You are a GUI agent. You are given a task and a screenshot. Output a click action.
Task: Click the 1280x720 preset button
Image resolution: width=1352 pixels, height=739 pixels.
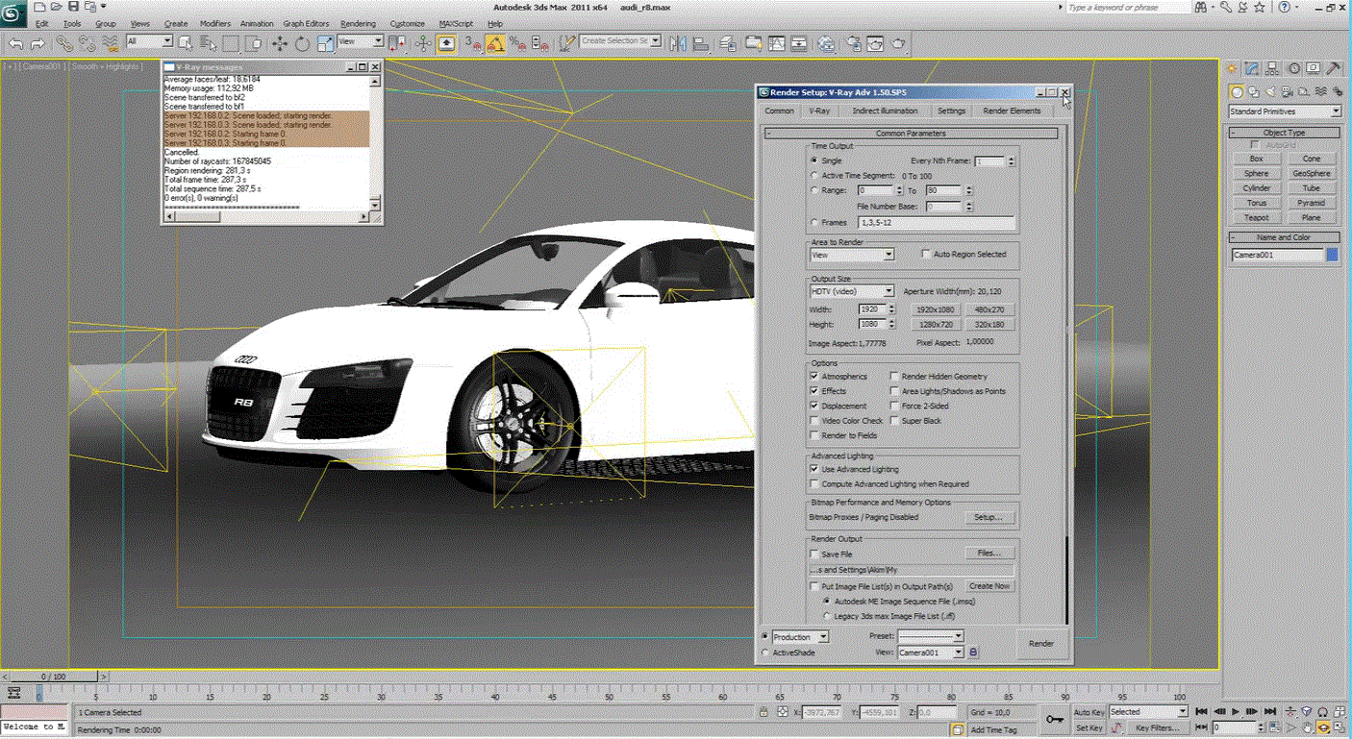point(935,325)
